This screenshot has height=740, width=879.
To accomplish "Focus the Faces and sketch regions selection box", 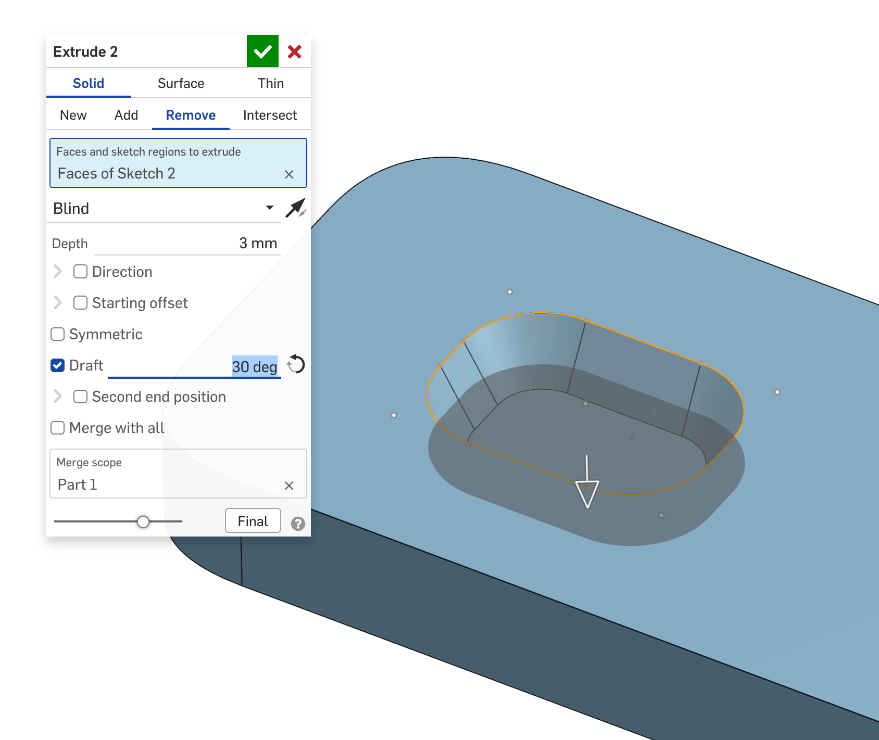I will [178, 163].
